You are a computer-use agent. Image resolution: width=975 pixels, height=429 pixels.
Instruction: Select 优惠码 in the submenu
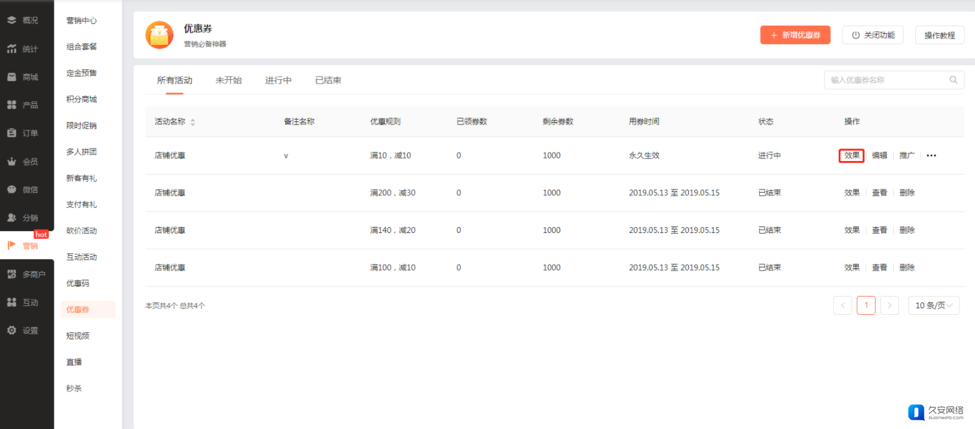[78, 284]
